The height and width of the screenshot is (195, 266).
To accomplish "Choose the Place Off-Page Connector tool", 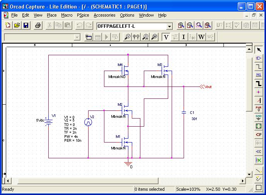I will [x=259, y=151].
